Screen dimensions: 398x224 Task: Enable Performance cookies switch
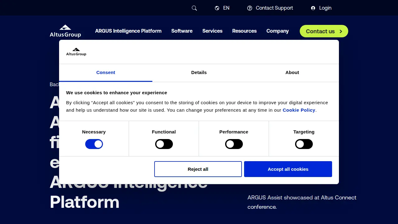(234, 144)
